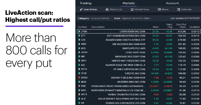Click the Watch List binoculars icon
Screen dimensions: 201x105
pyautogui.click(x=107, y=10)
